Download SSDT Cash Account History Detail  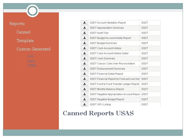84,53
